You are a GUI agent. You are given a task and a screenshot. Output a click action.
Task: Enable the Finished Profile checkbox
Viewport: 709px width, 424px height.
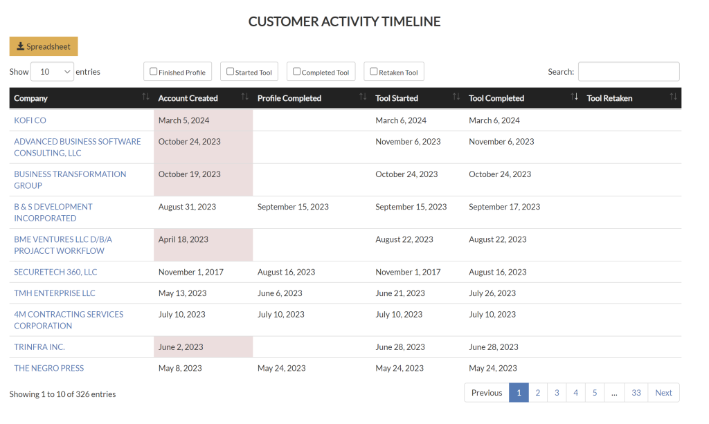[154, 71]
